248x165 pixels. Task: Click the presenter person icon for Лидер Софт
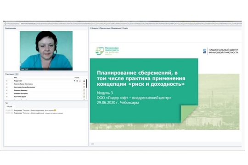click(84, 81)
